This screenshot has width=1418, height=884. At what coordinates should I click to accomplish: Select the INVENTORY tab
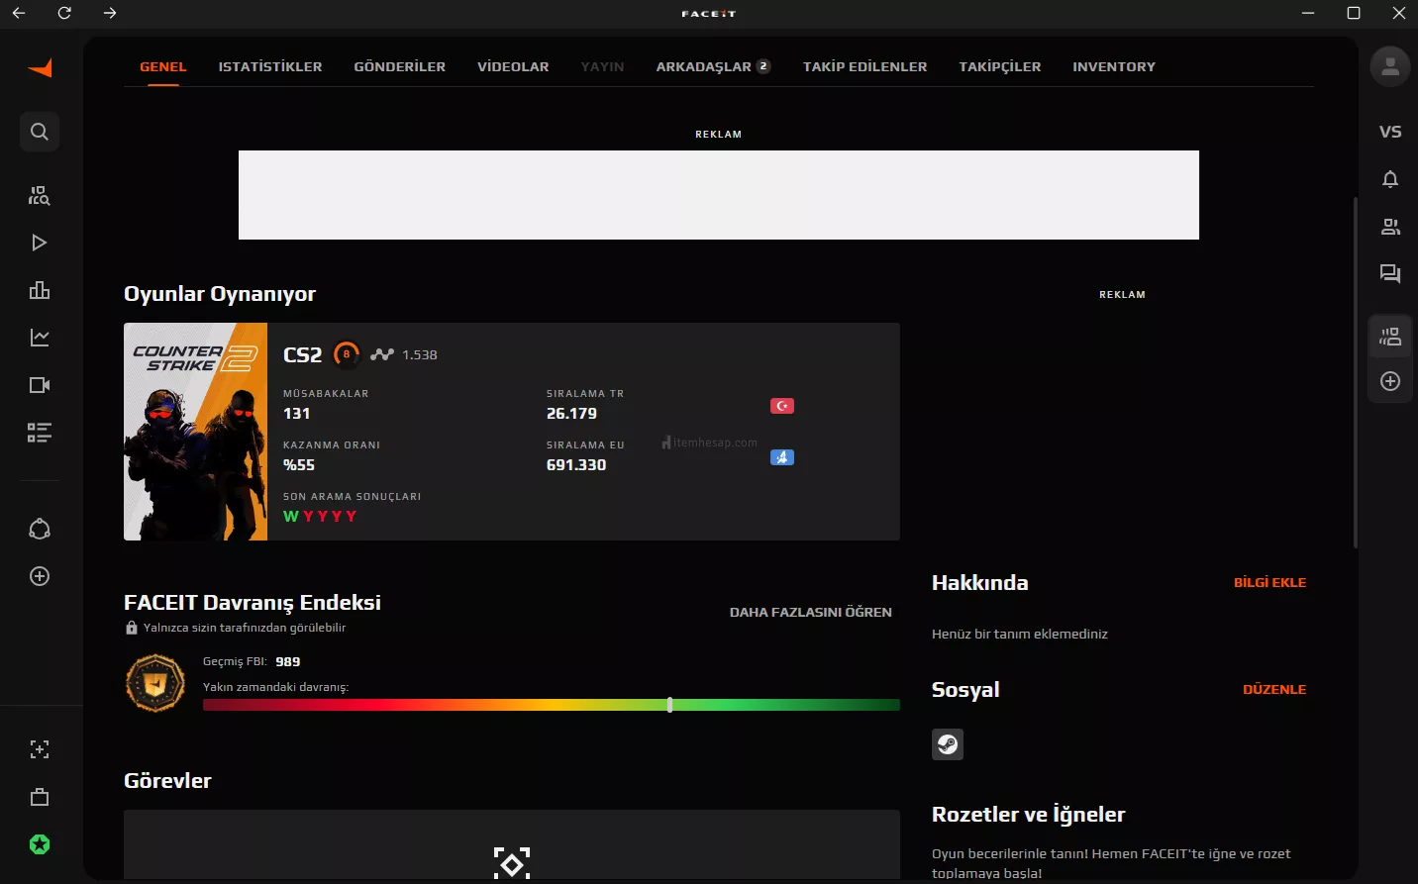tap(1114, 66)
